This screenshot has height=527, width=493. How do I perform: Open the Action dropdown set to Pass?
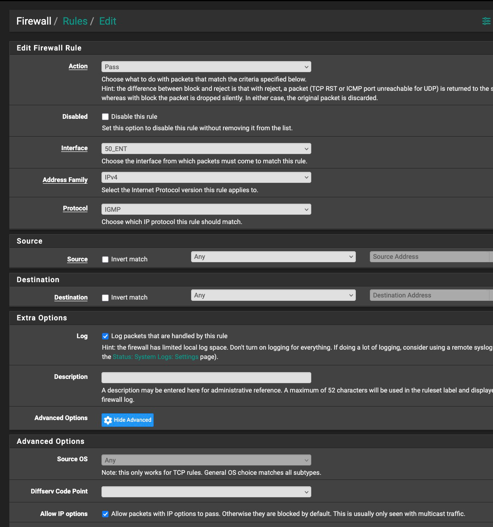(206, 67)
